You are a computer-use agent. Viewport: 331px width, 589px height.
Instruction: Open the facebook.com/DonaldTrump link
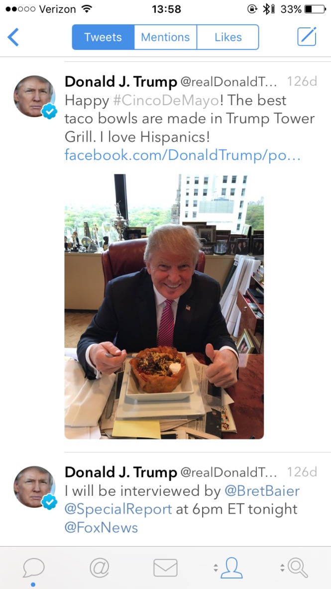coord(183,155)
